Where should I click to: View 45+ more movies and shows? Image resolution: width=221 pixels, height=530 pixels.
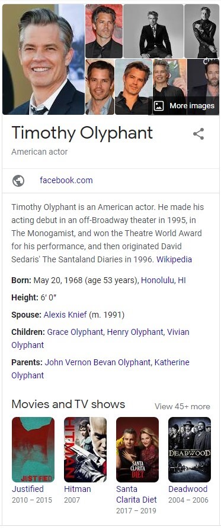[x=182, y=407]
